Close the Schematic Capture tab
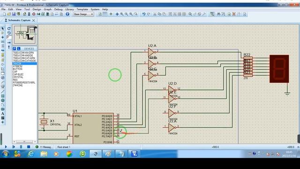 coord(34,20)
